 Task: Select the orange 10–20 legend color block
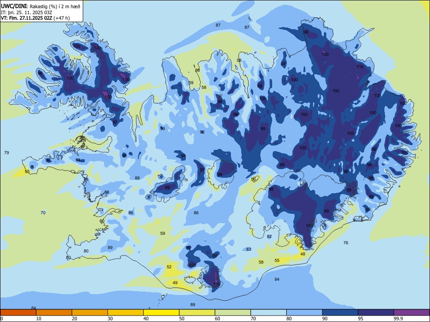54,313
